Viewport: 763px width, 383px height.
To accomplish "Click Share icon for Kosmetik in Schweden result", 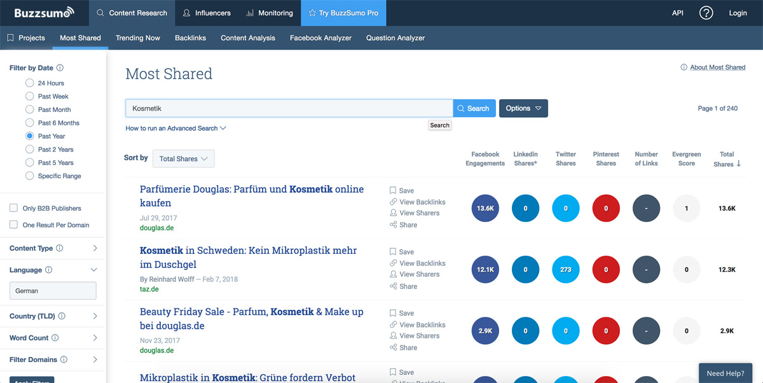I will pyautogui.click(x=393, y=286).
